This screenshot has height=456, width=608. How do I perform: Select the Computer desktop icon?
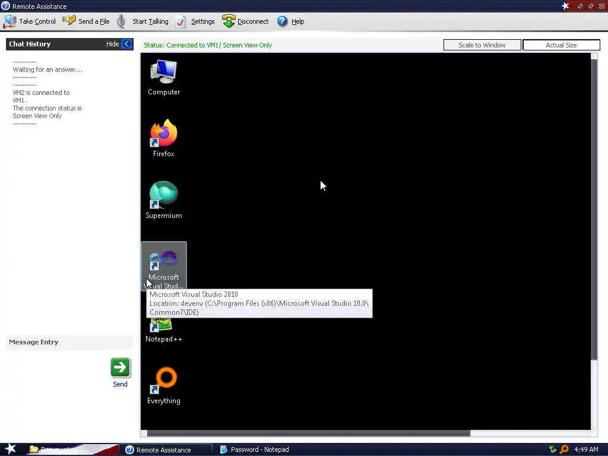(x=164, y=78)
